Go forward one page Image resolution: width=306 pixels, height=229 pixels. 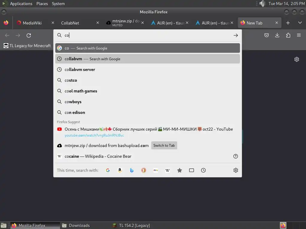pos(18,35)
